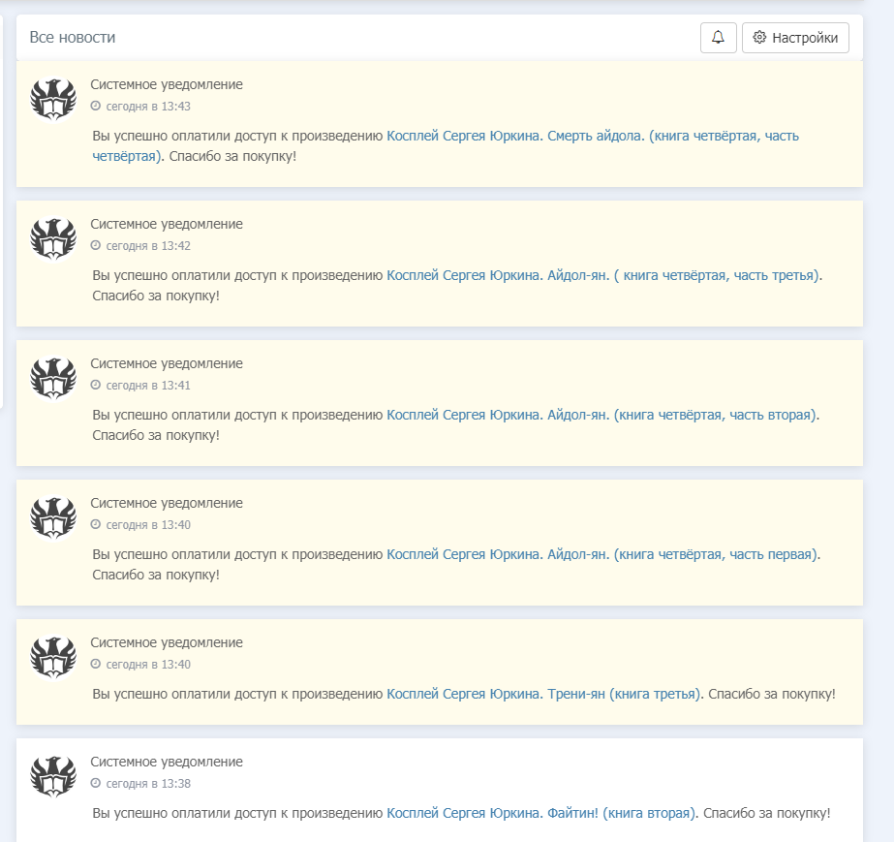The image size is (894, 842).
Task: Click the avatar on the 13:42 notification
Action: (53, 238)
